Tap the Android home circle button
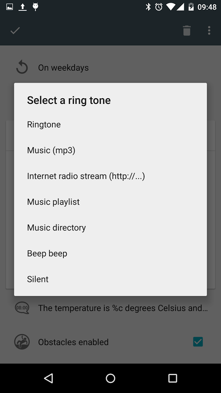Viewport: 221px width, 393px height. 110,378
